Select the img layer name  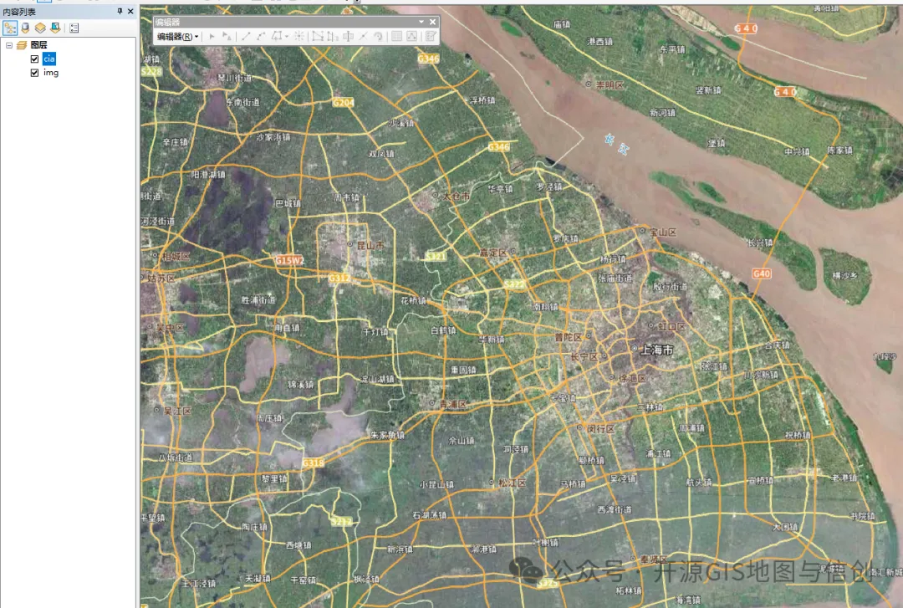point(50,73)
